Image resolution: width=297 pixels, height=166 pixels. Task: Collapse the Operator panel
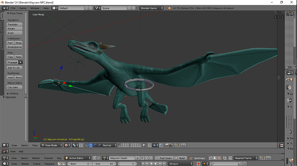(x=9, y=97)
